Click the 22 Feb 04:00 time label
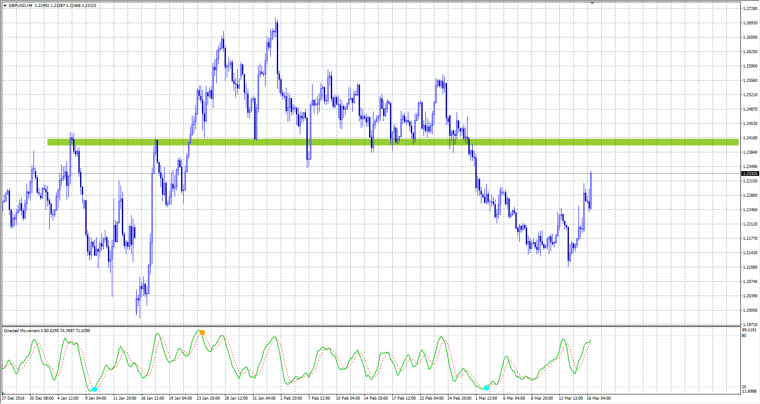The image size is (760, 404). coord(431,398)
